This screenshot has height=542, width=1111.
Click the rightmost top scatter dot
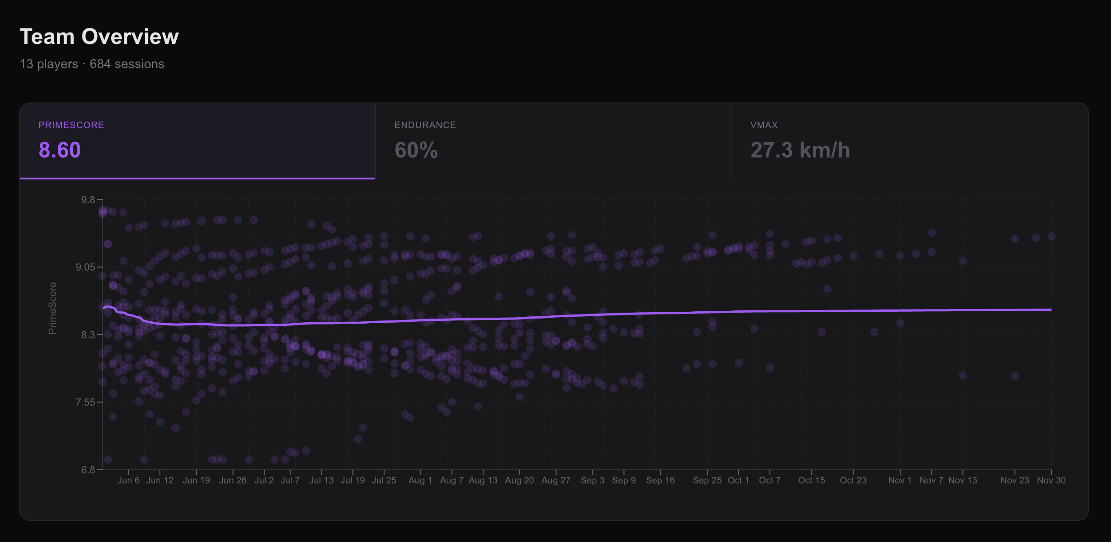tap(1051, 237)
